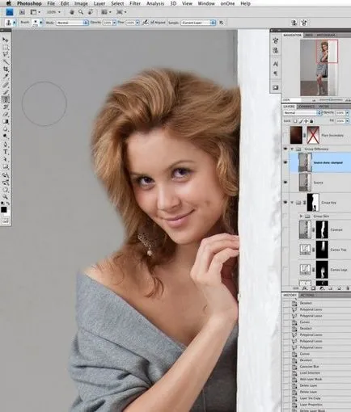
Task: Select the Rectangular Marquee tool
Action: coord(6,47)
